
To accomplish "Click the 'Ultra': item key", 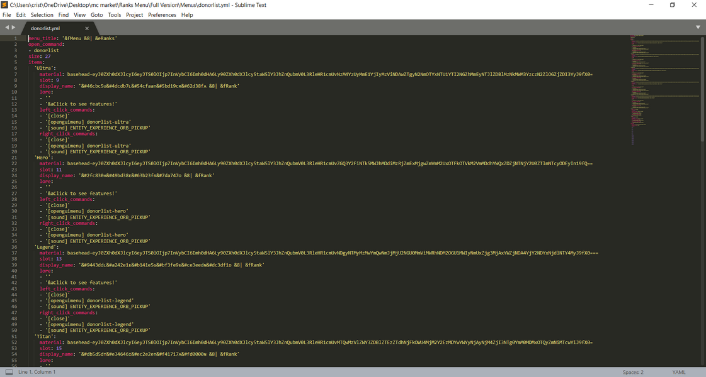I will click(45, 68).
